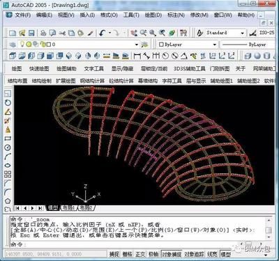
Task: Switch to the 布局1 layout tab
Action: pyautogui.click(x=68, y=208)
